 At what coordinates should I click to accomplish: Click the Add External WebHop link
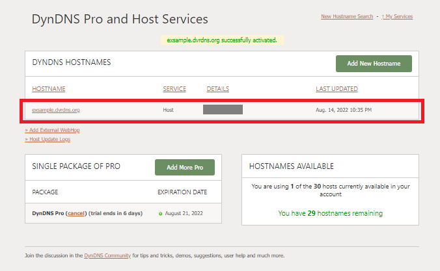coord(52,130)
